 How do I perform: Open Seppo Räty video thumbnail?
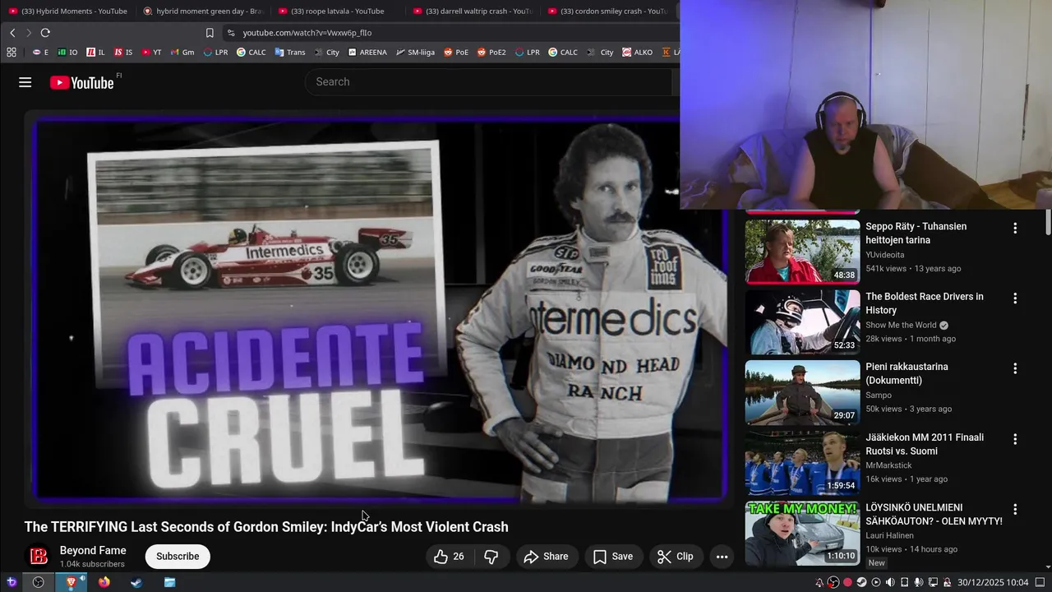coord(802,252)
